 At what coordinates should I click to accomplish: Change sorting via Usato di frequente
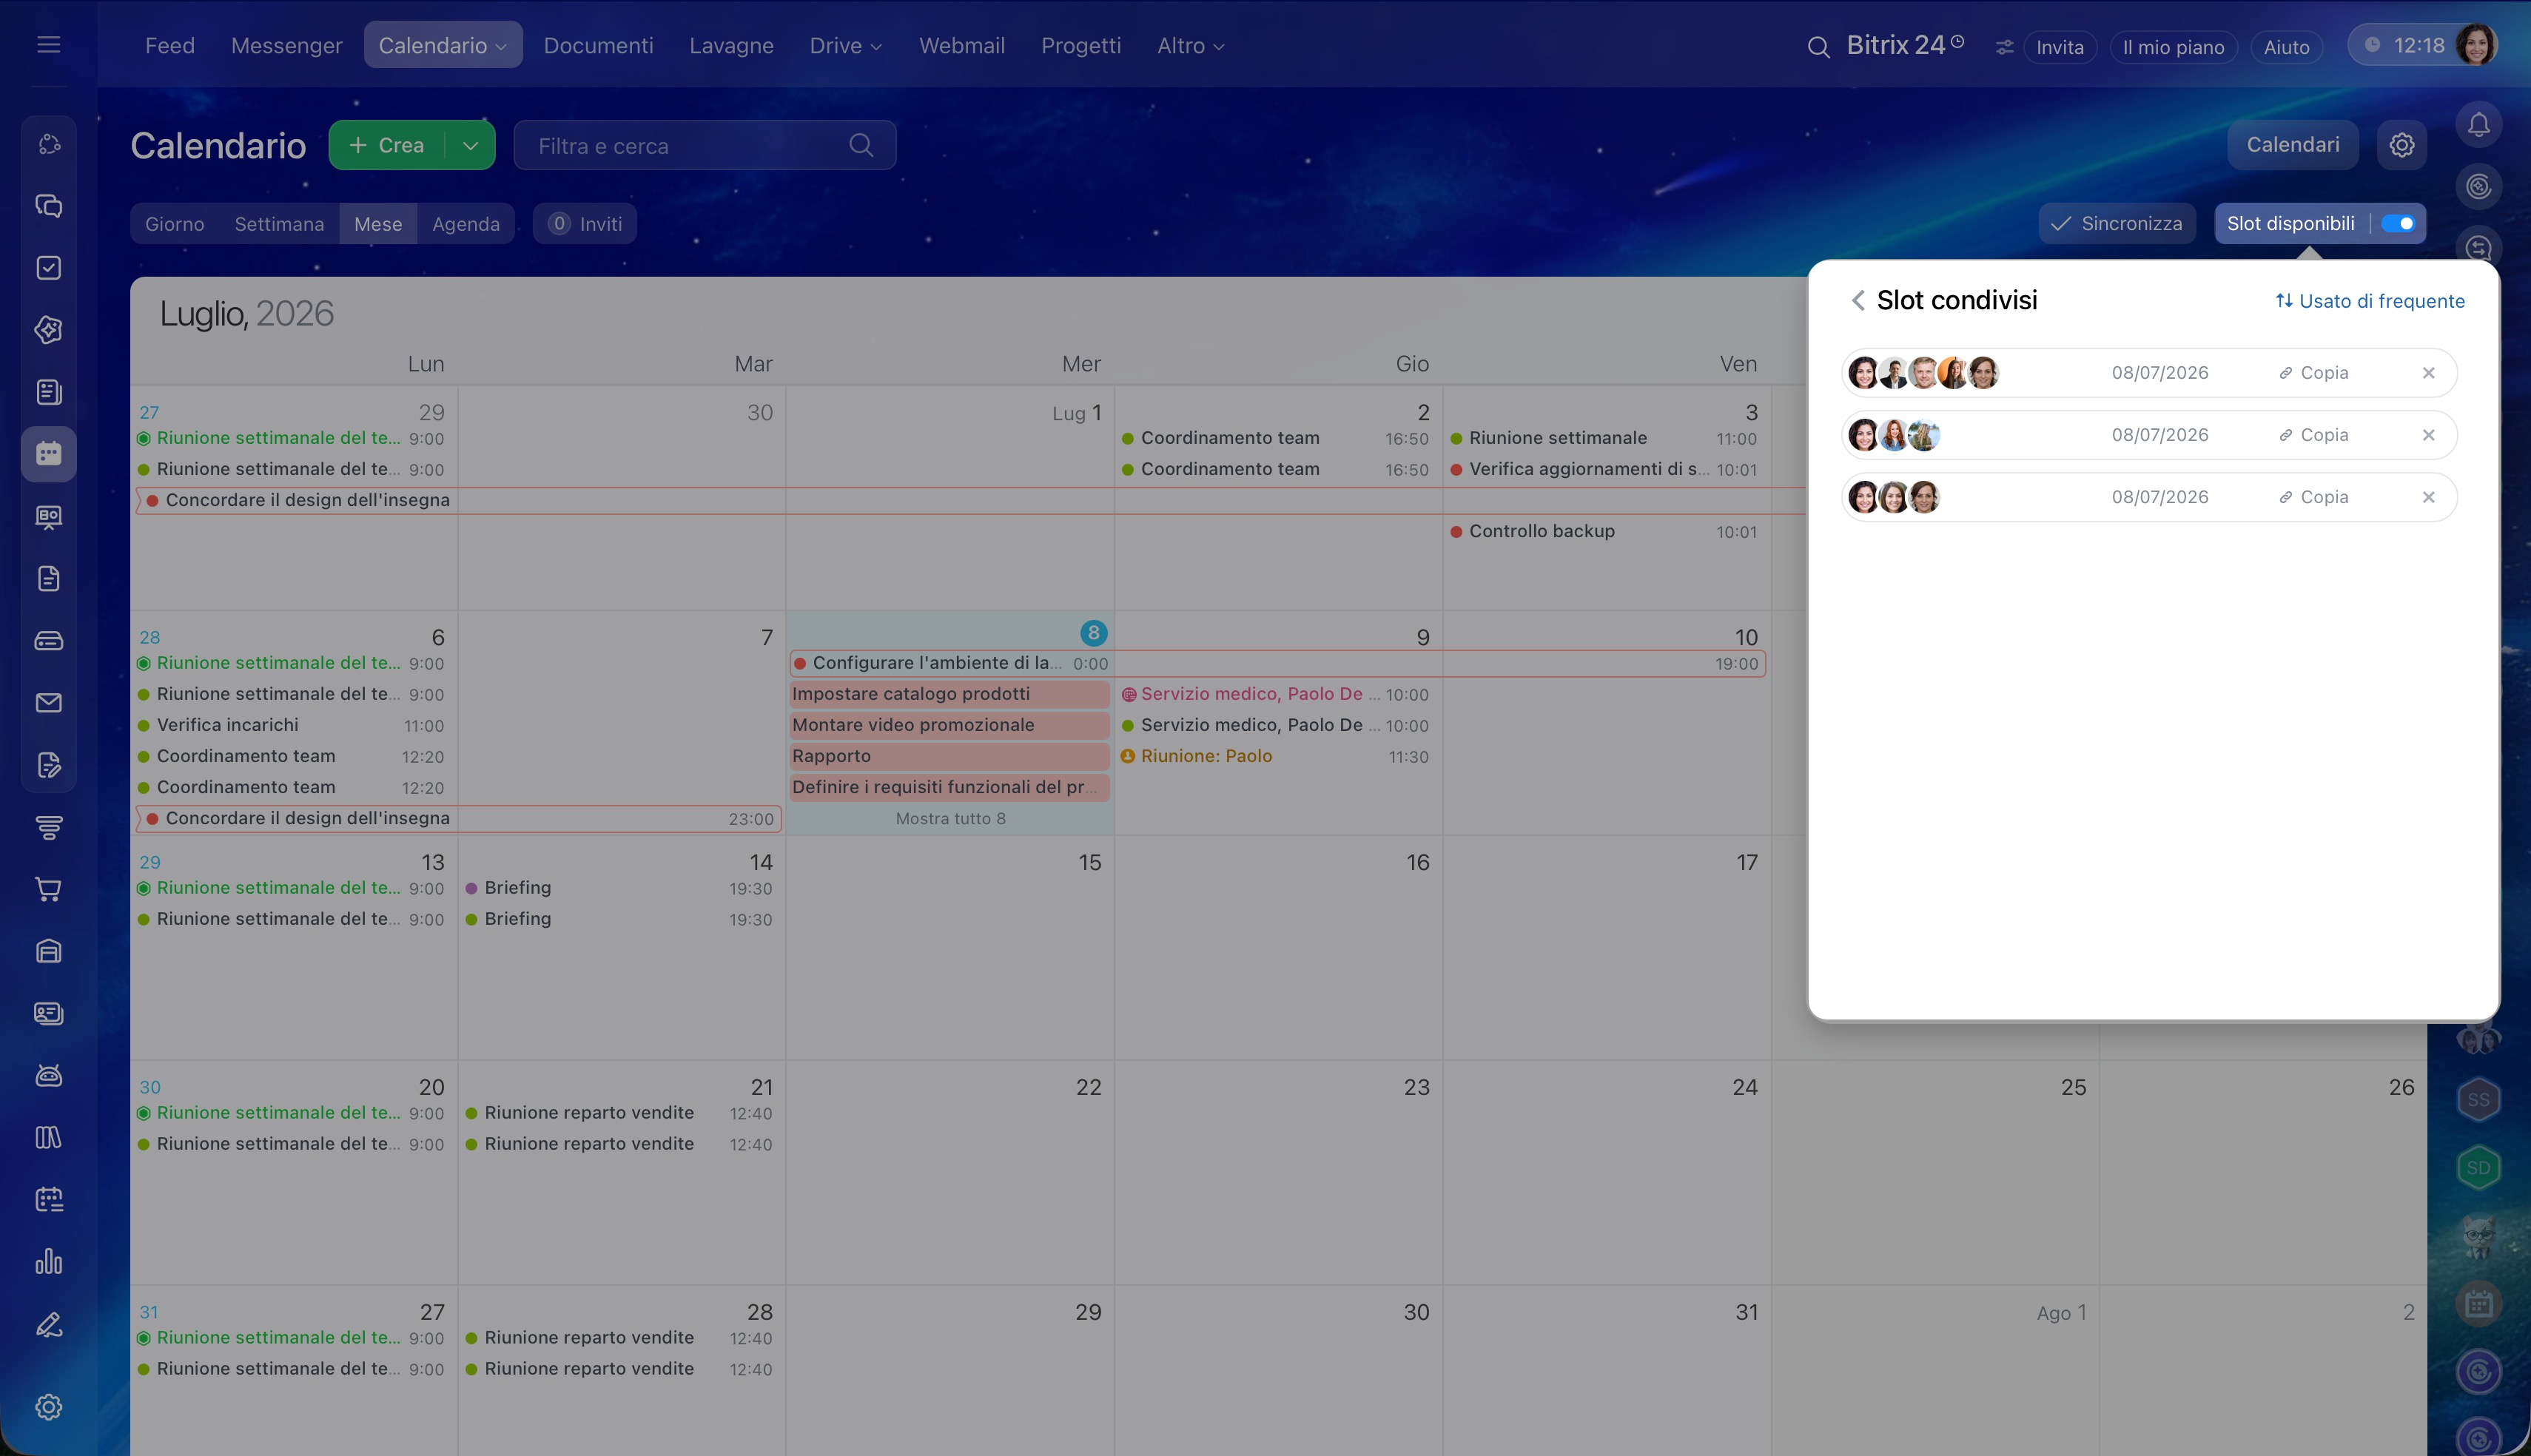tap(2370, 301)
